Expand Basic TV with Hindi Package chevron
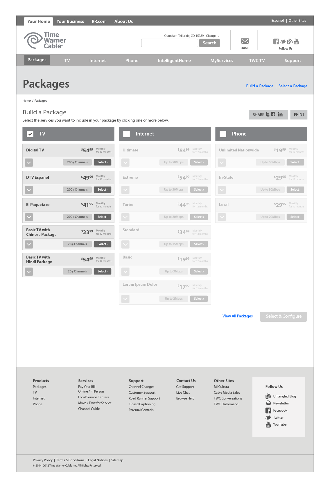This screenshot has width=330, height=488. click(x=29, y=272)
